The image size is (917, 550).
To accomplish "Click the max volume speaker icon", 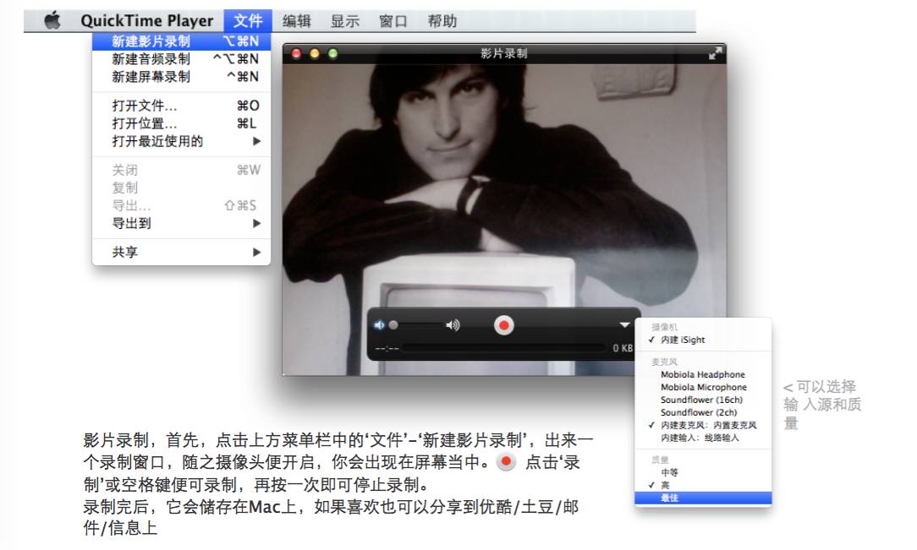I will click(x=453, y=325).
